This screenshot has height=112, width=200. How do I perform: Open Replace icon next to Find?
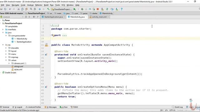pos(35,9)
